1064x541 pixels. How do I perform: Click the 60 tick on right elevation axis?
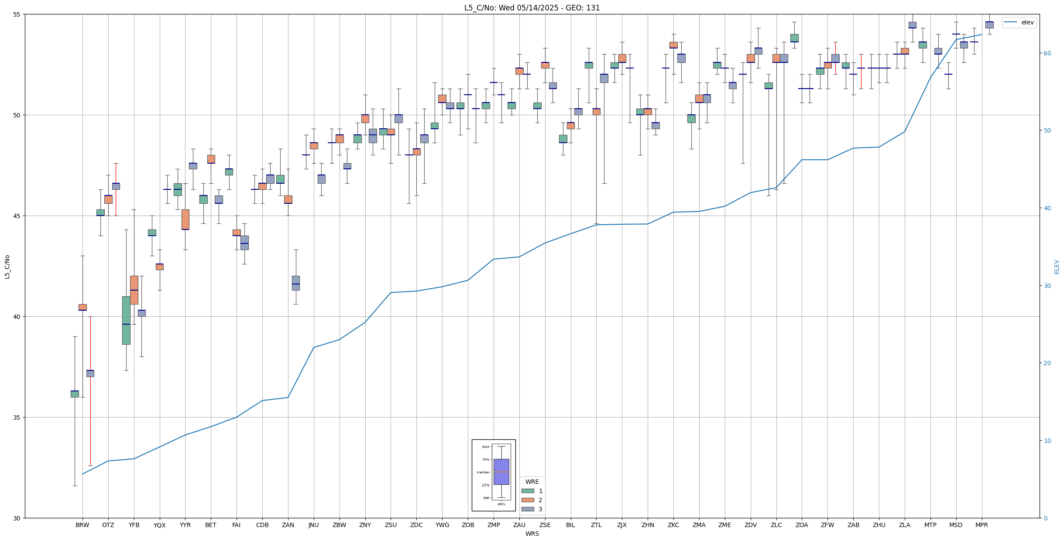[x=1047, y=53]
